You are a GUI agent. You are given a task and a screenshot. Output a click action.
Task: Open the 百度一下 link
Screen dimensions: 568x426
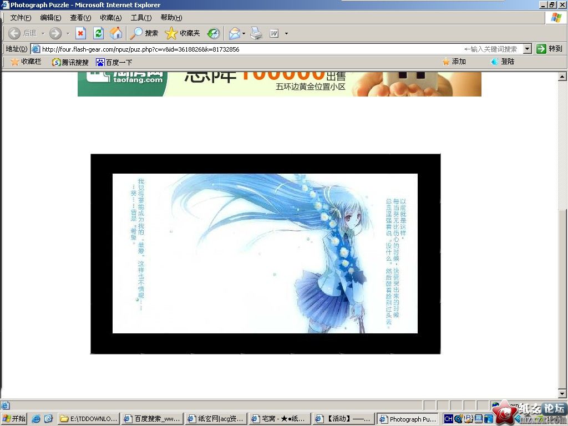(114, 62)
